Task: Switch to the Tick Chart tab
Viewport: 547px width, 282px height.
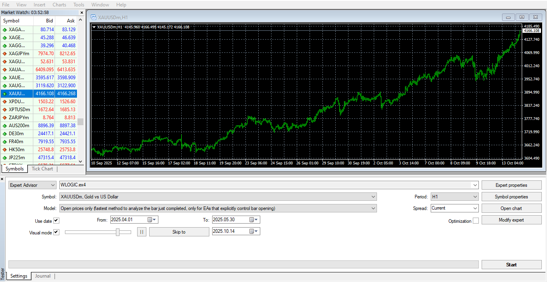Action: coord(42,169)
